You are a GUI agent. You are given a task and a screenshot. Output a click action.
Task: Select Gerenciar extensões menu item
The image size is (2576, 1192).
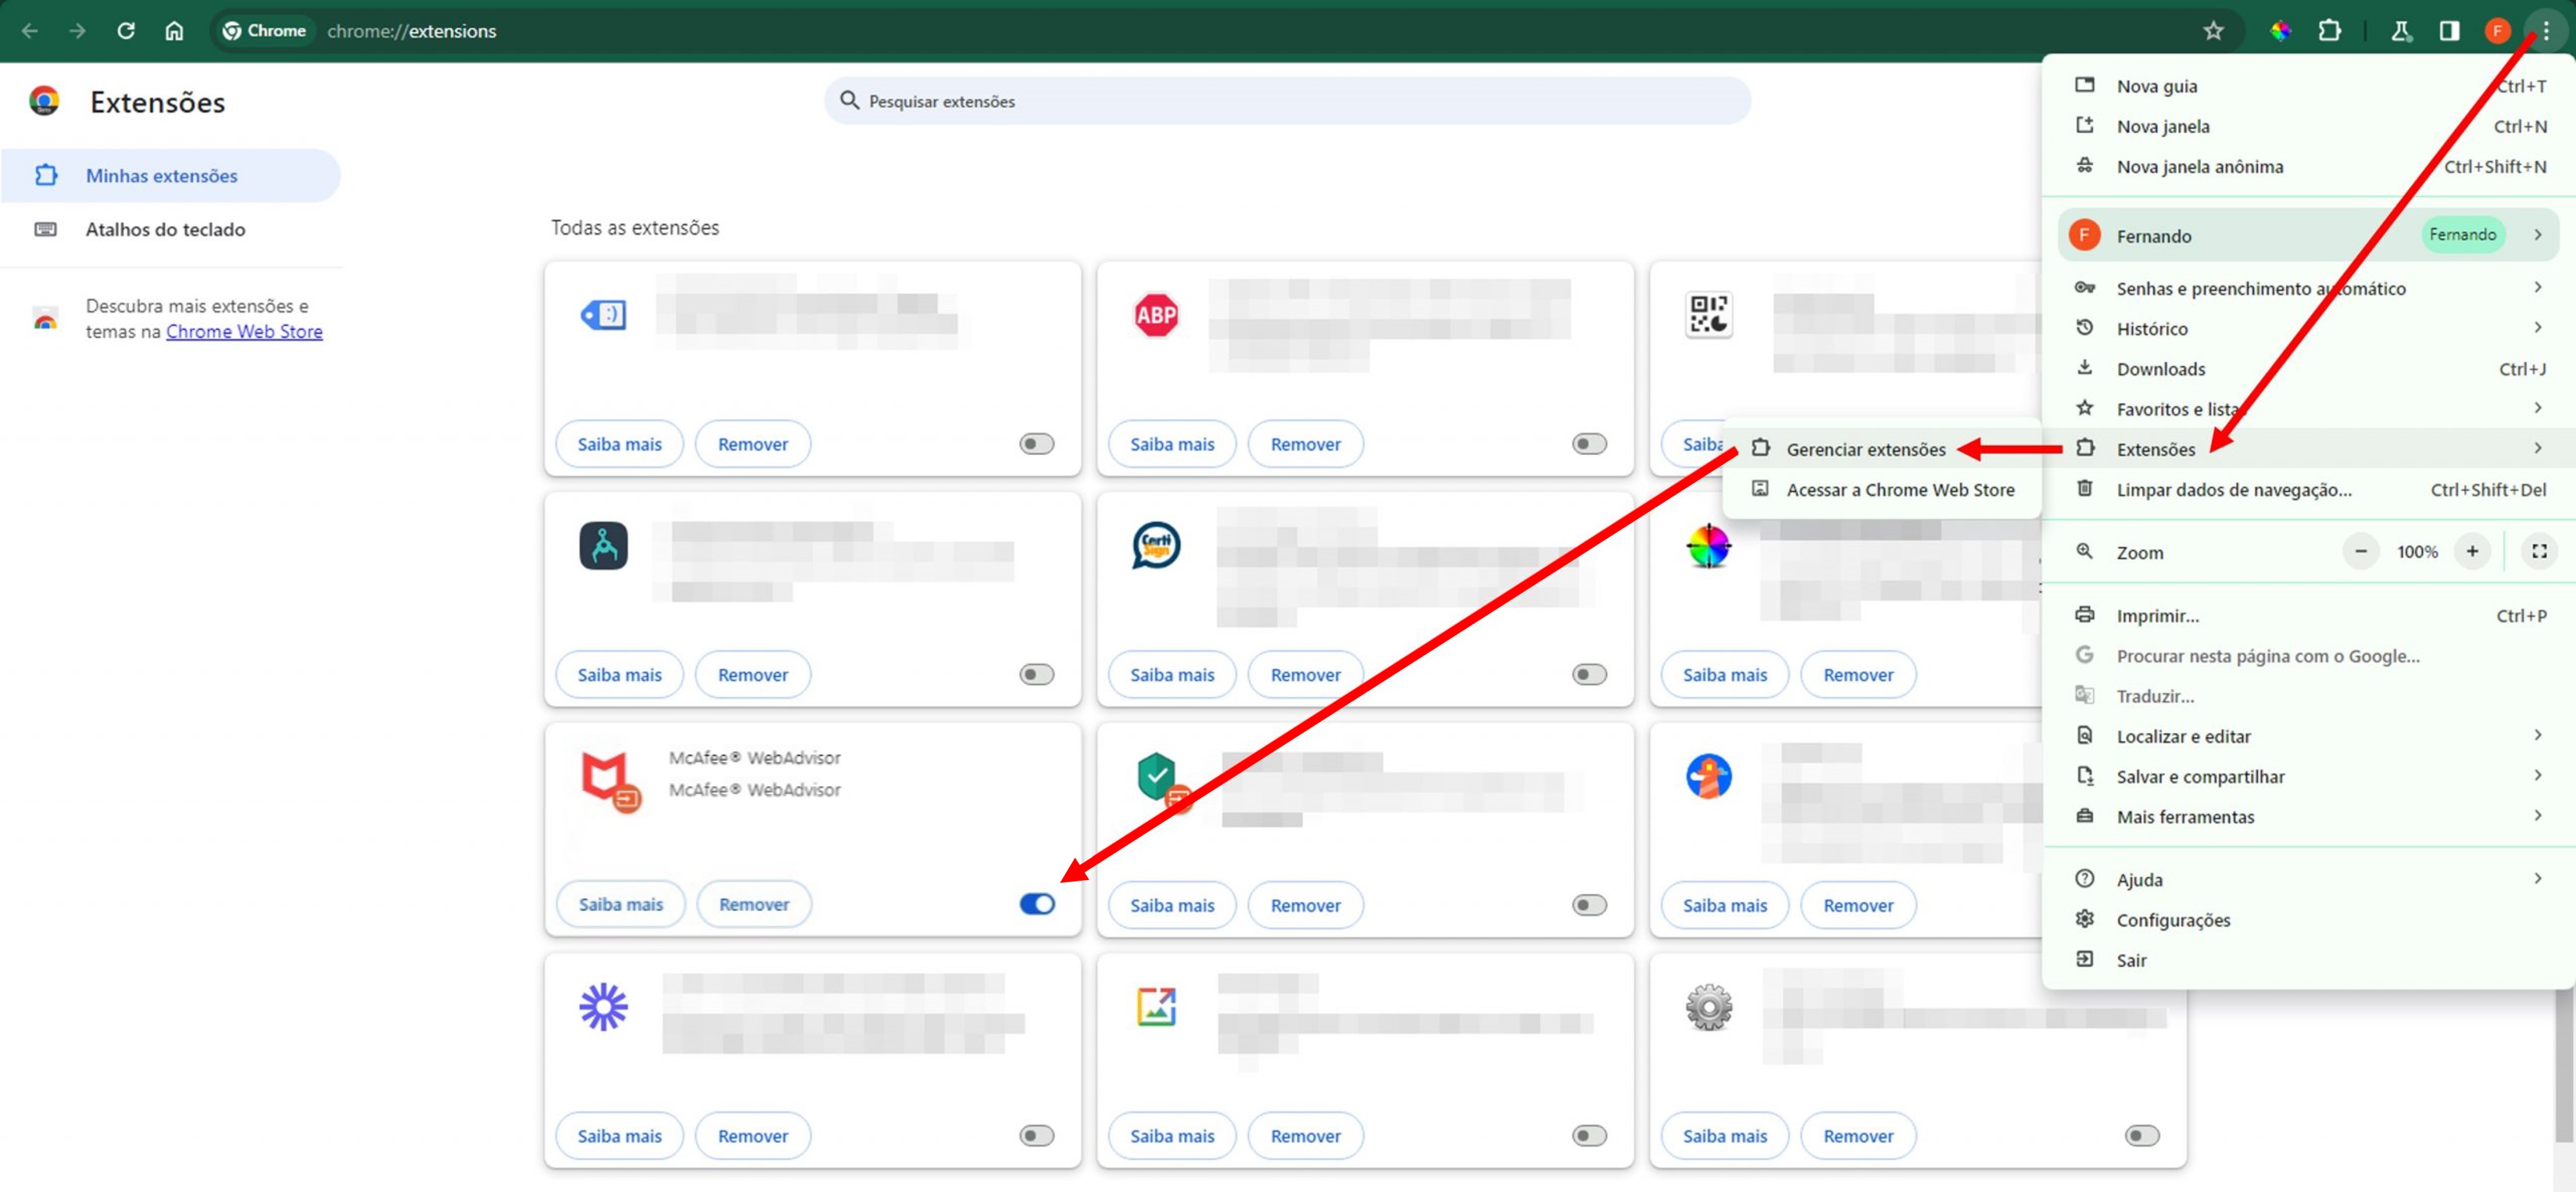[x=1865, y=449]
